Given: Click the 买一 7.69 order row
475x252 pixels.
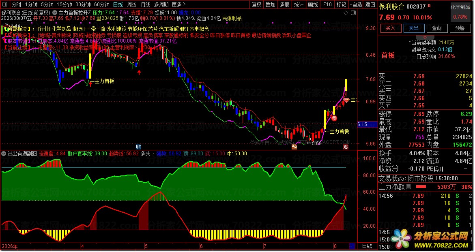Looking at the screenshot, I should [426, 76].
